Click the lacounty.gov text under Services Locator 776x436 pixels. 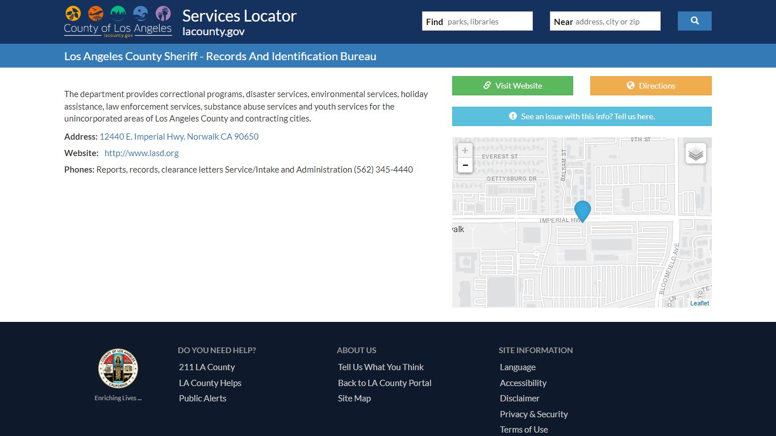(214, 32)
